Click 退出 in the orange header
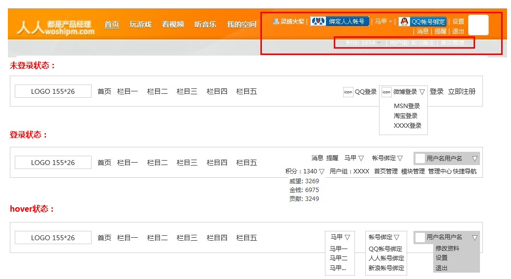 tap(458, 31)
